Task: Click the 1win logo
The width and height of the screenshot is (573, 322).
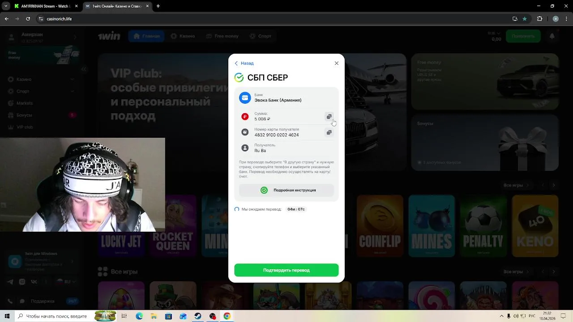Action: pyautogui.click(x=110, y=36)
